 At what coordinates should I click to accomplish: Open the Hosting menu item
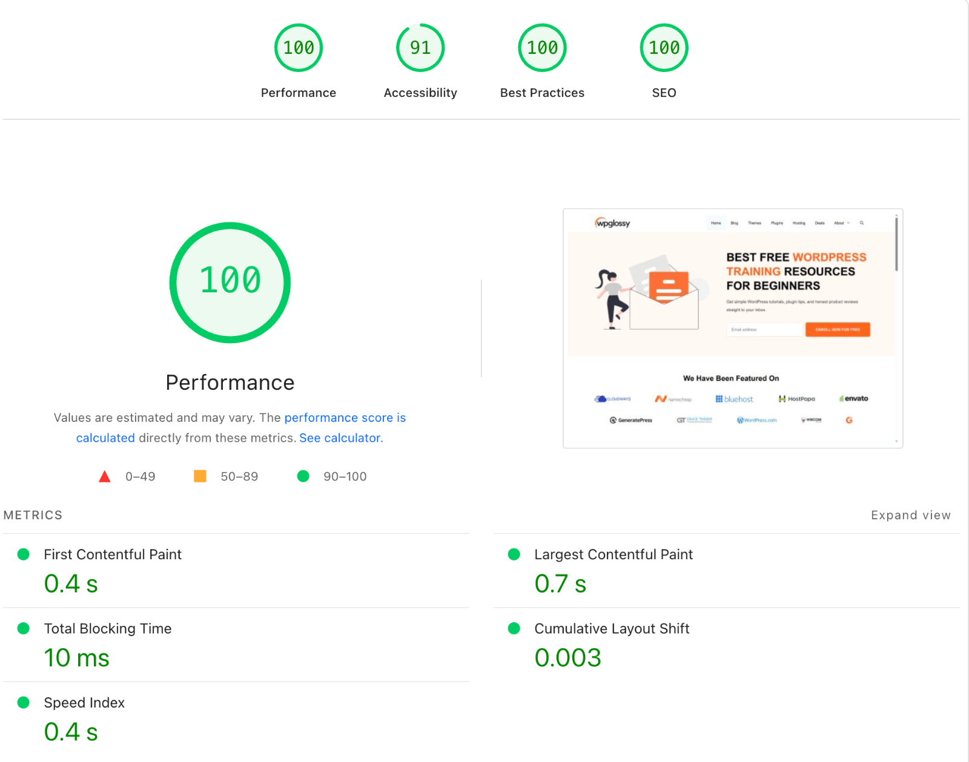[x=798, y=223]
